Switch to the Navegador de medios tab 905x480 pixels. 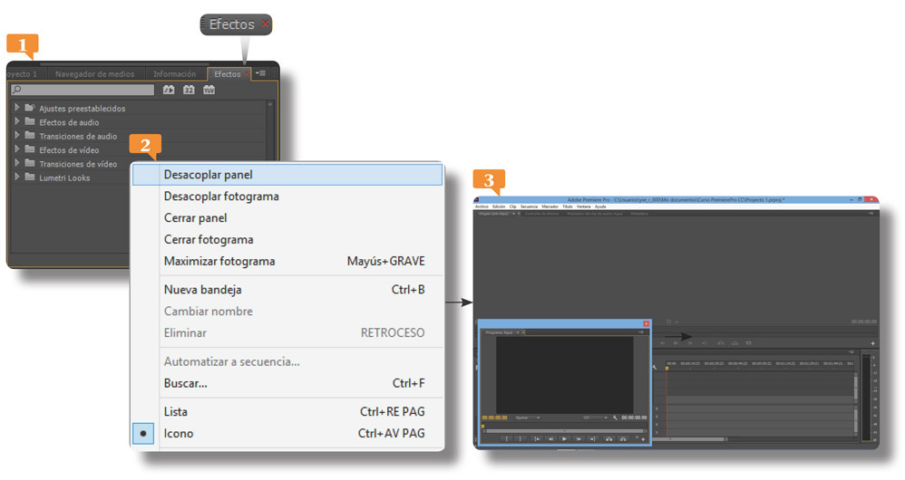coord(94,74)
